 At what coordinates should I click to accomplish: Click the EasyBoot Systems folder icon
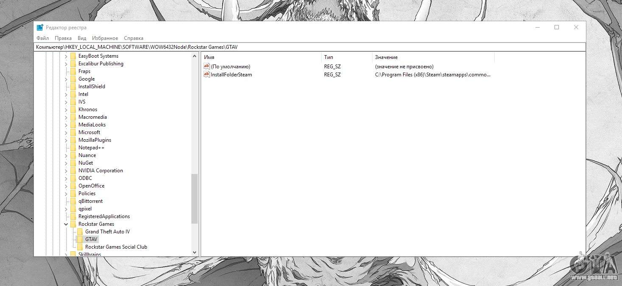[73, 56]
